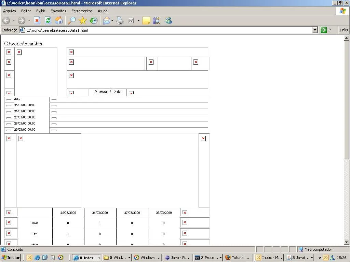The height and width of the screenshot is (262, 350).
Task: Click the Outlook quick launch icon
Action: click(x=29, y=258)
